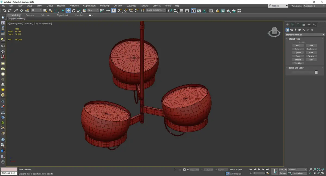This screenshot has height=176, width=326.
Task: Open the Modifiers menu
Action: [x=61, y=6]
